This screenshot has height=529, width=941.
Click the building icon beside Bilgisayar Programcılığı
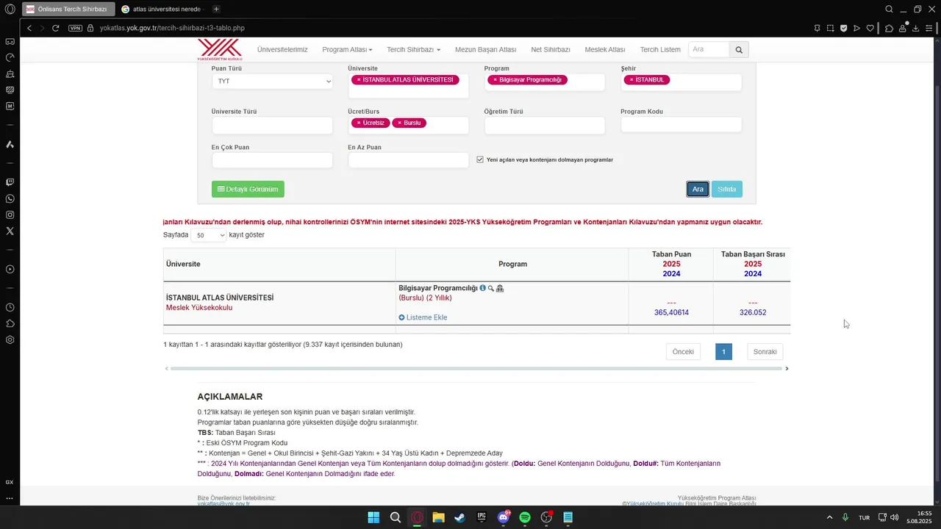coord(500,288)
